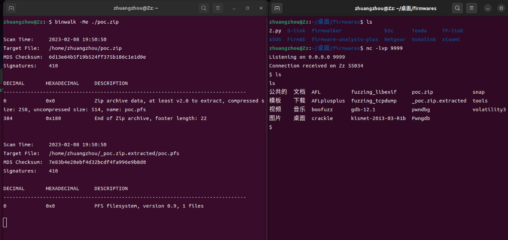Click the _poc.zip.extracted directory name
The height and width of the screenshot is (240, 508).
(439, 101)
